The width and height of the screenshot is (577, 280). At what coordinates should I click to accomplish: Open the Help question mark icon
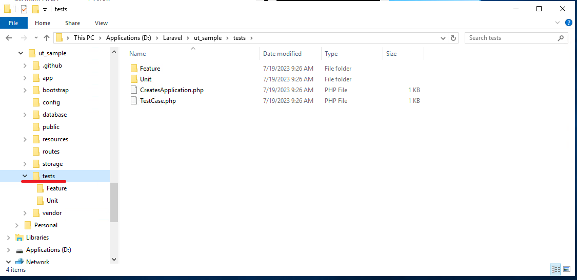(568, 23)
